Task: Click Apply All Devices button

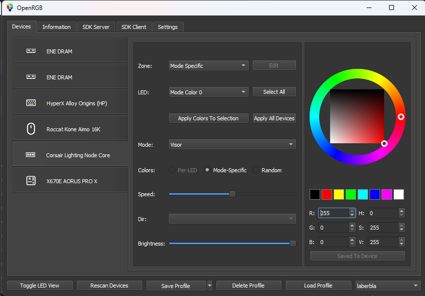Action: pyautogui.click(x=274, y=118)
